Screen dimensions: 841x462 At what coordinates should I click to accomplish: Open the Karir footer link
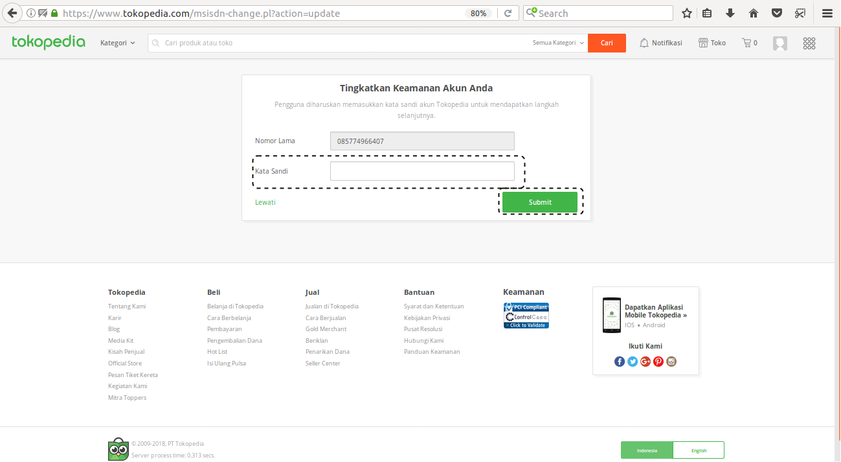pyautogui.click(x=115, y=318)
